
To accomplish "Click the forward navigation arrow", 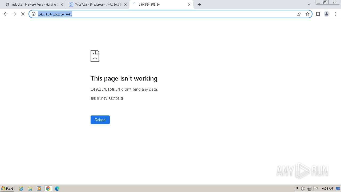I will pyautogui.click(x=14, y=14).
